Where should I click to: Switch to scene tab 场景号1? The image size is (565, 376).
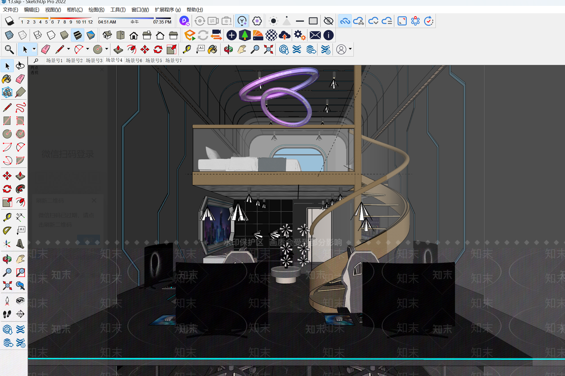pyautogui.click(x=54, y=61)
